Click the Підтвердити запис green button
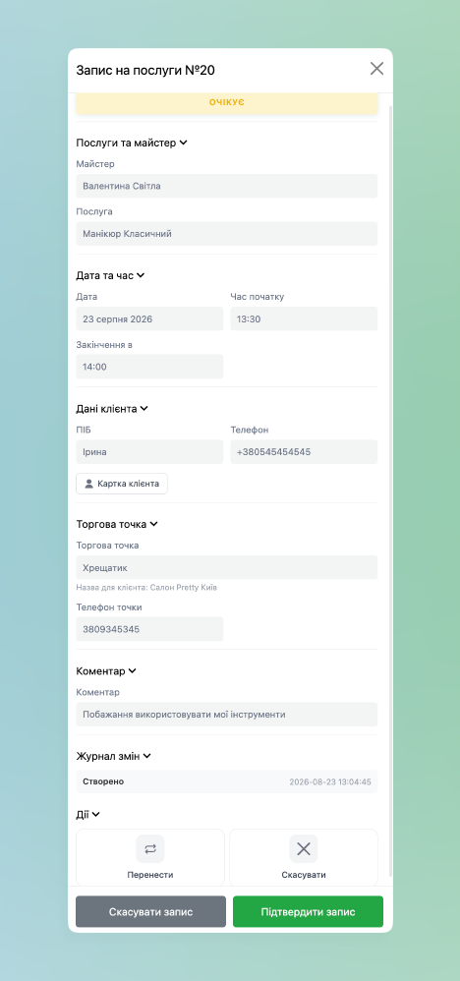 point(308,911)
